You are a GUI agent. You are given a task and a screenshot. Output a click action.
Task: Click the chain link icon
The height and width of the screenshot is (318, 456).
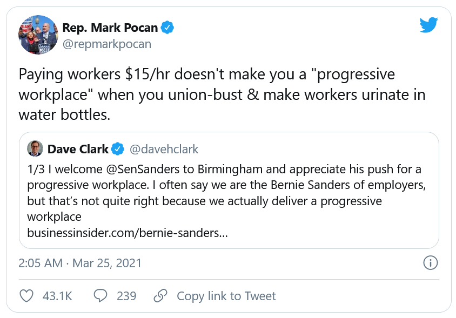click(x=160, y=296)
